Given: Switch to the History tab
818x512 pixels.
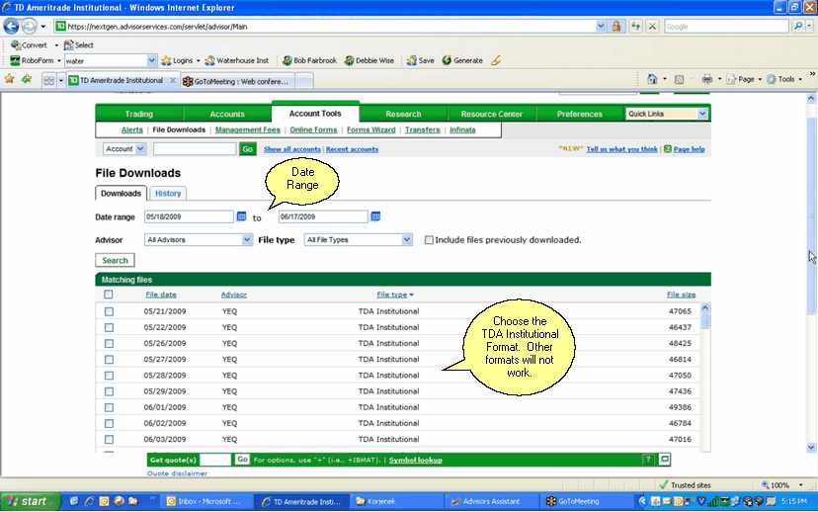Looking at the screenshot, I should coord(168,193).
